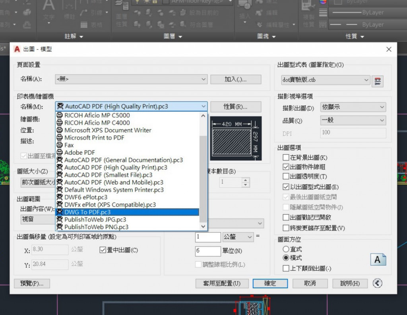Select RICOH Aficio MP C5000 printer
This screenshot has width=407, height=315.
[x=128, y=115]
